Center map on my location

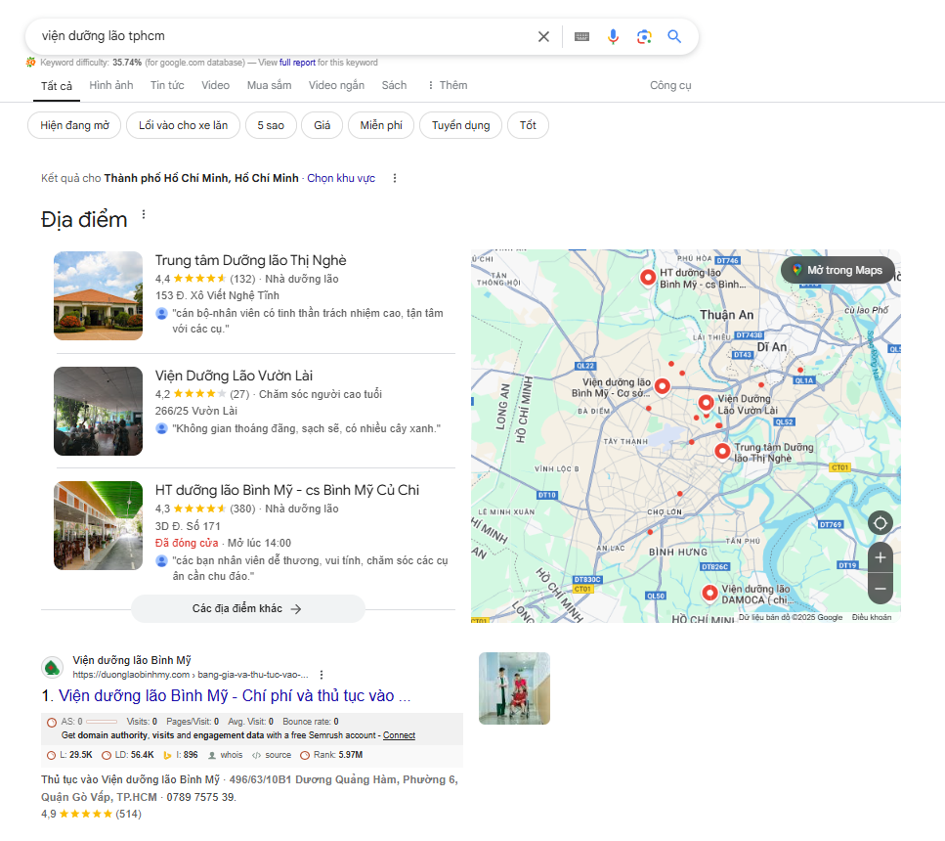click(880, 523)
